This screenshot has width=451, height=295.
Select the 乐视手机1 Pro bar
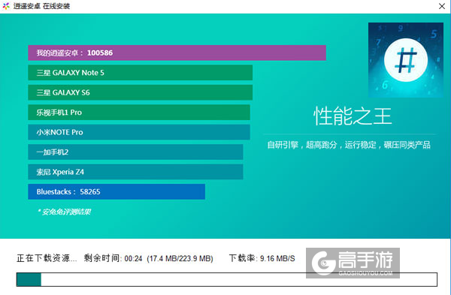pos(139,113)
